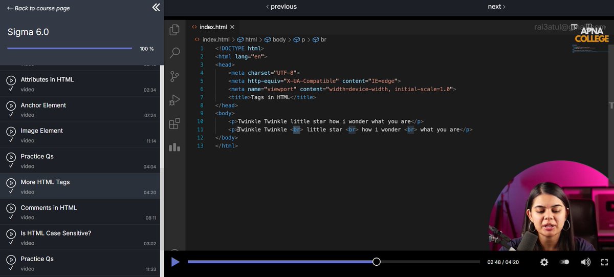614x277 pixels.
Task: Click play icon beside Comments in HTML
Action: [11, 208]
